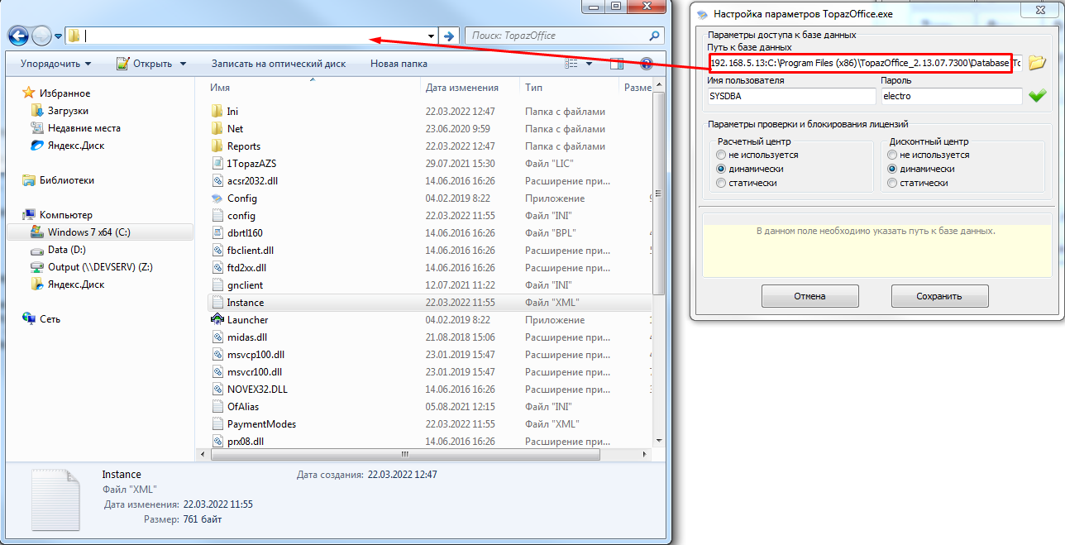Click the Сохранить button in settings dialog
The height and width of the screenshot is (545, 1065).
tap(939, 296)
